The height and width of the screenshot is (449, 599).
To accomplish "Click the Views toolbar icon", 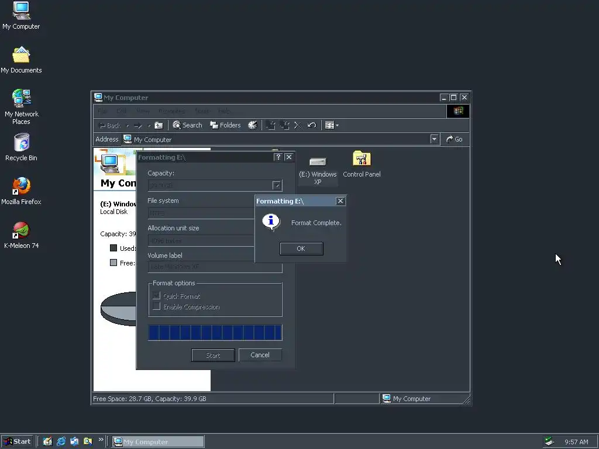I will tap(329, 125).
